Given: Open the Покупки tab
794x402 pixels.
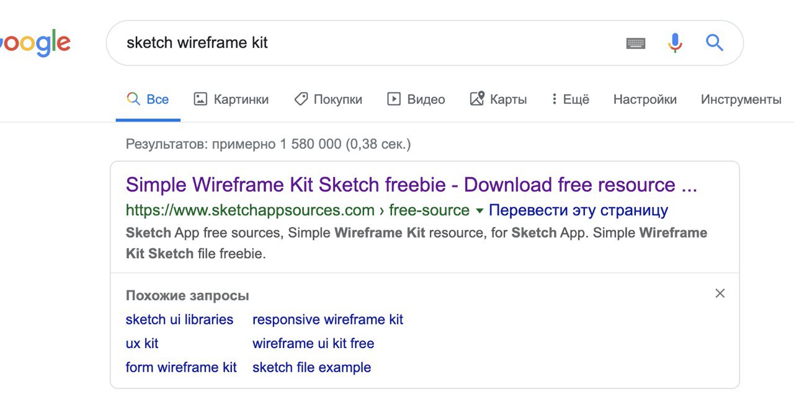Looking at the screenshot, I should tap(328, 99).
